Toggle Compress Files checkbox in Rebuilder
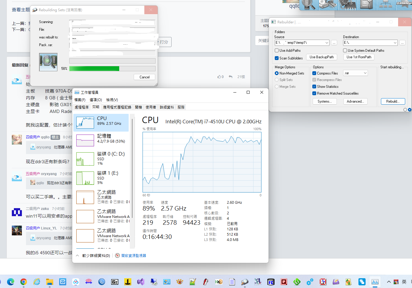The width and height of the screenshot is (412, 288). (x=325, y=73)
